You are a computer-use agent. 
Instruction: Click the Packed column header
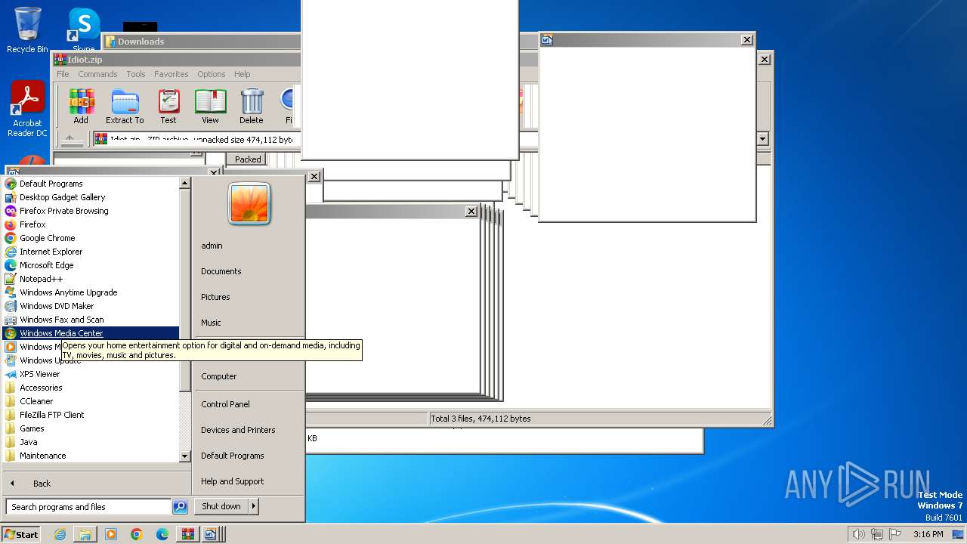tap(248, 159)
